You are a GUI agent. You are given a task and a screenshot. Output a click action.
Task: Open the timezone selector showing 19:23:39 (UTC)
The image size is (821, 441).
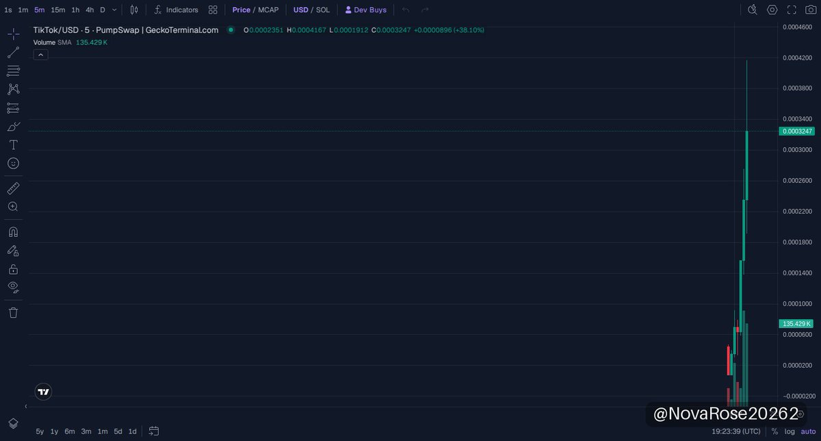(735, 431)
